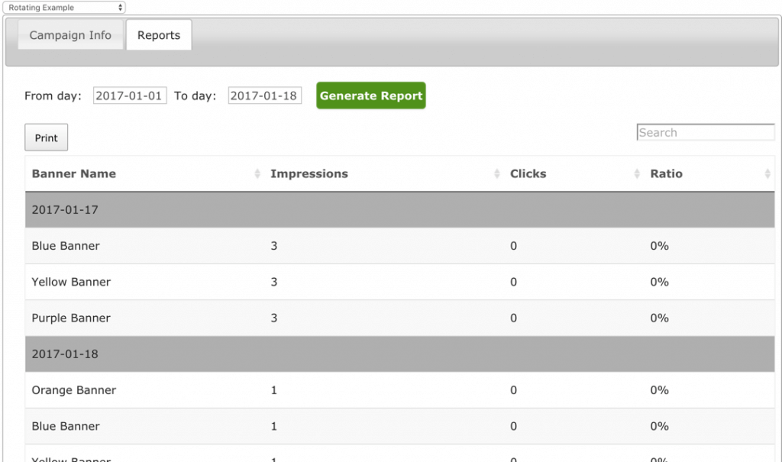Sort by Impressions column arrows
The width and height of the screenshot is (782, 462).
(497, 174)
